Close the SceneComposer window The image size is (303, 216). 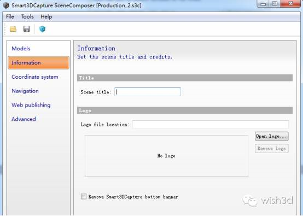coord(290,3)
